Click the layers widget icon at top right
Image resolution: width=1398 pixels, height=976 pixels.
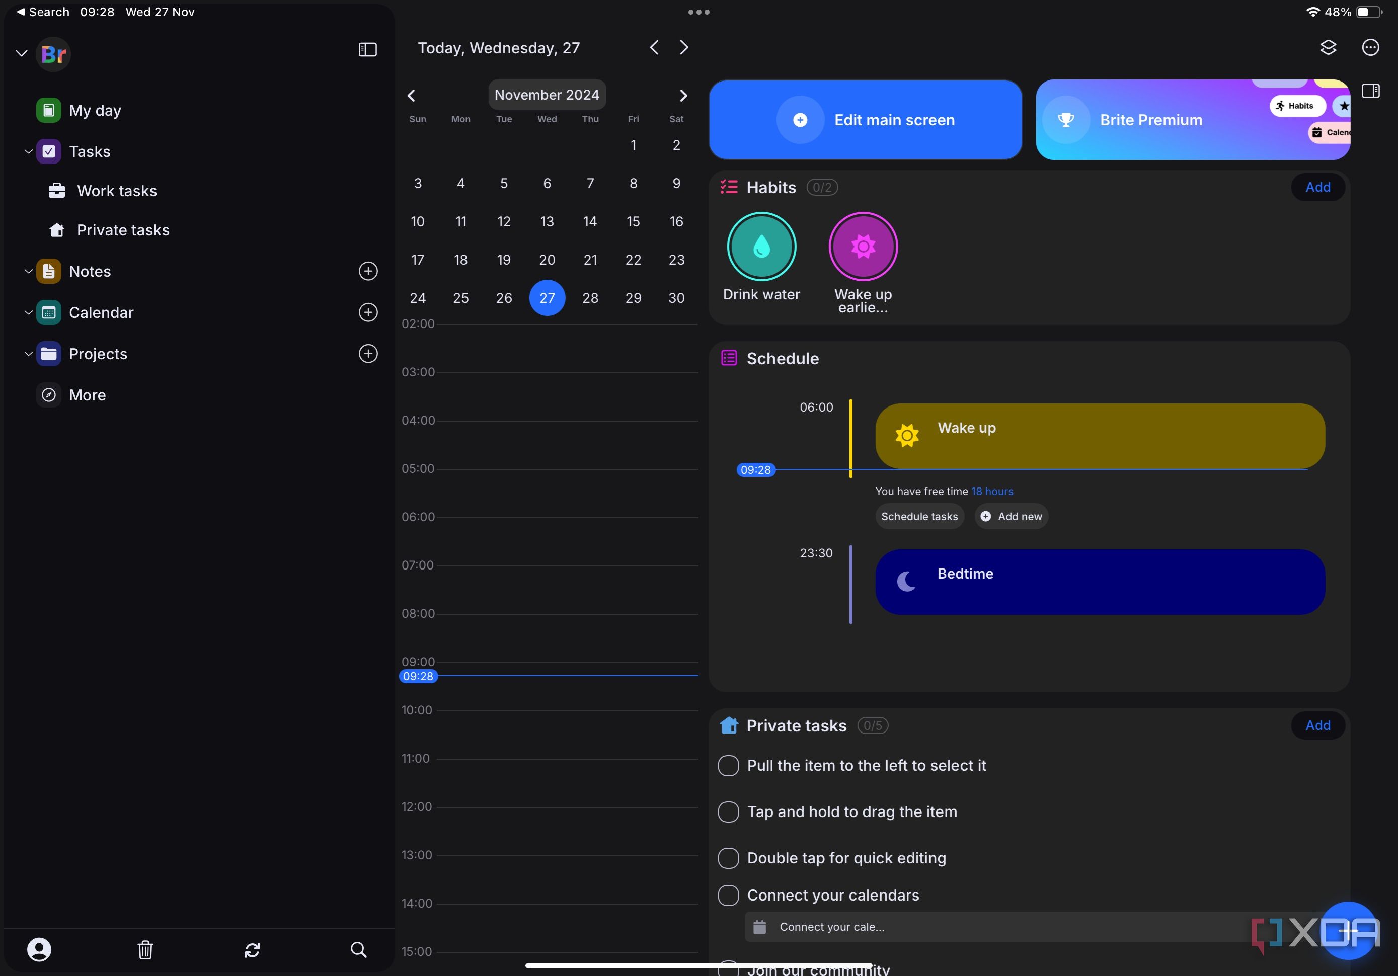coord(1329,47)
